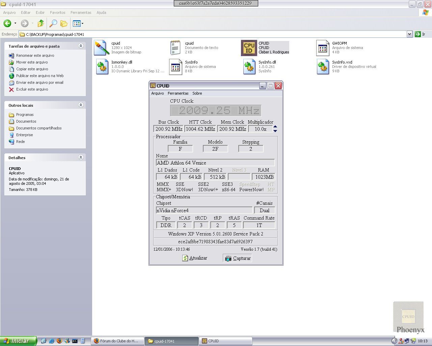The height and width of the screenshot is (346, 432).
Task: Launch Internet Explorer from quick launch
Action: (51, 341)
